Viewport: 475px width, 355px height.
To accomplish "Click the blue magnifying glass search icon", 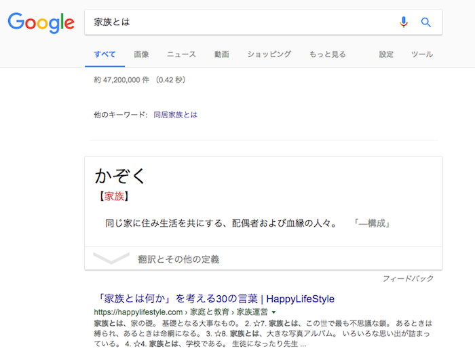I will tap(426, 22).
